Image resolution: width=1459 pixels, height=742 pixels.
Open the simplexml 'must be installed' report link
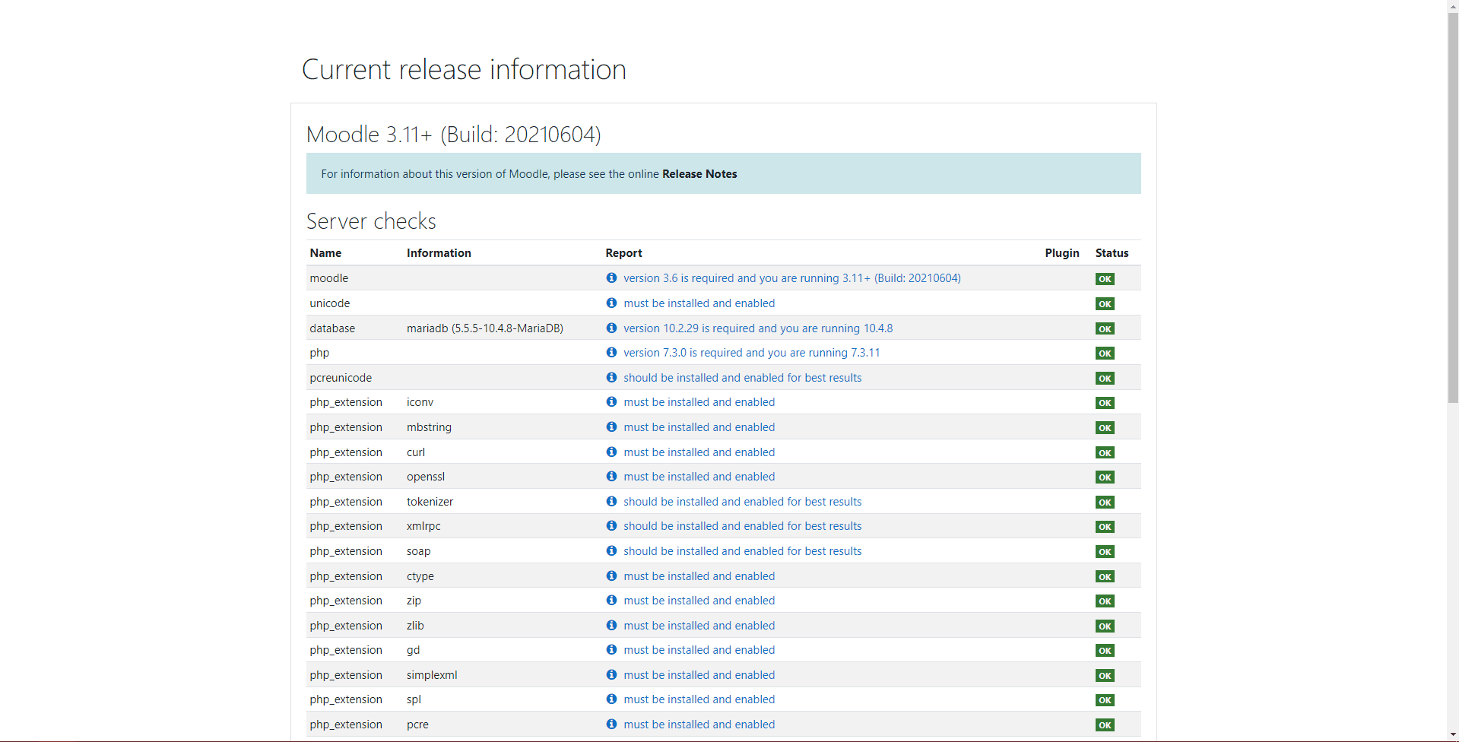point(699,675)
